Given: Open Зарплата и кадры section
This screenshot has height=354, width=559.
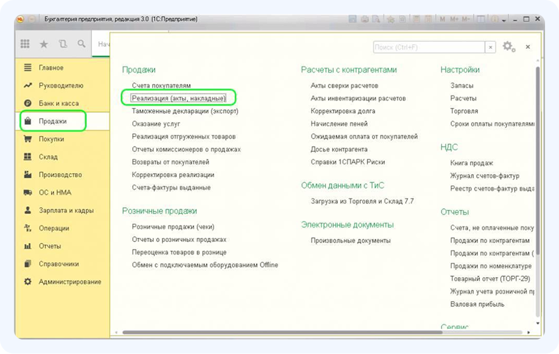Looking at the screenshot, I should coord(66,210).
